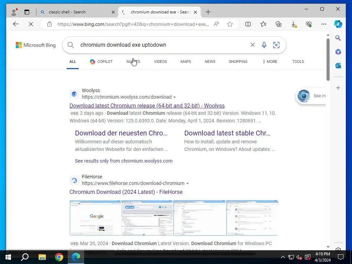This screenshot has width=352, height=264.
Task: Switch to MAPS results
Action: 186,62
